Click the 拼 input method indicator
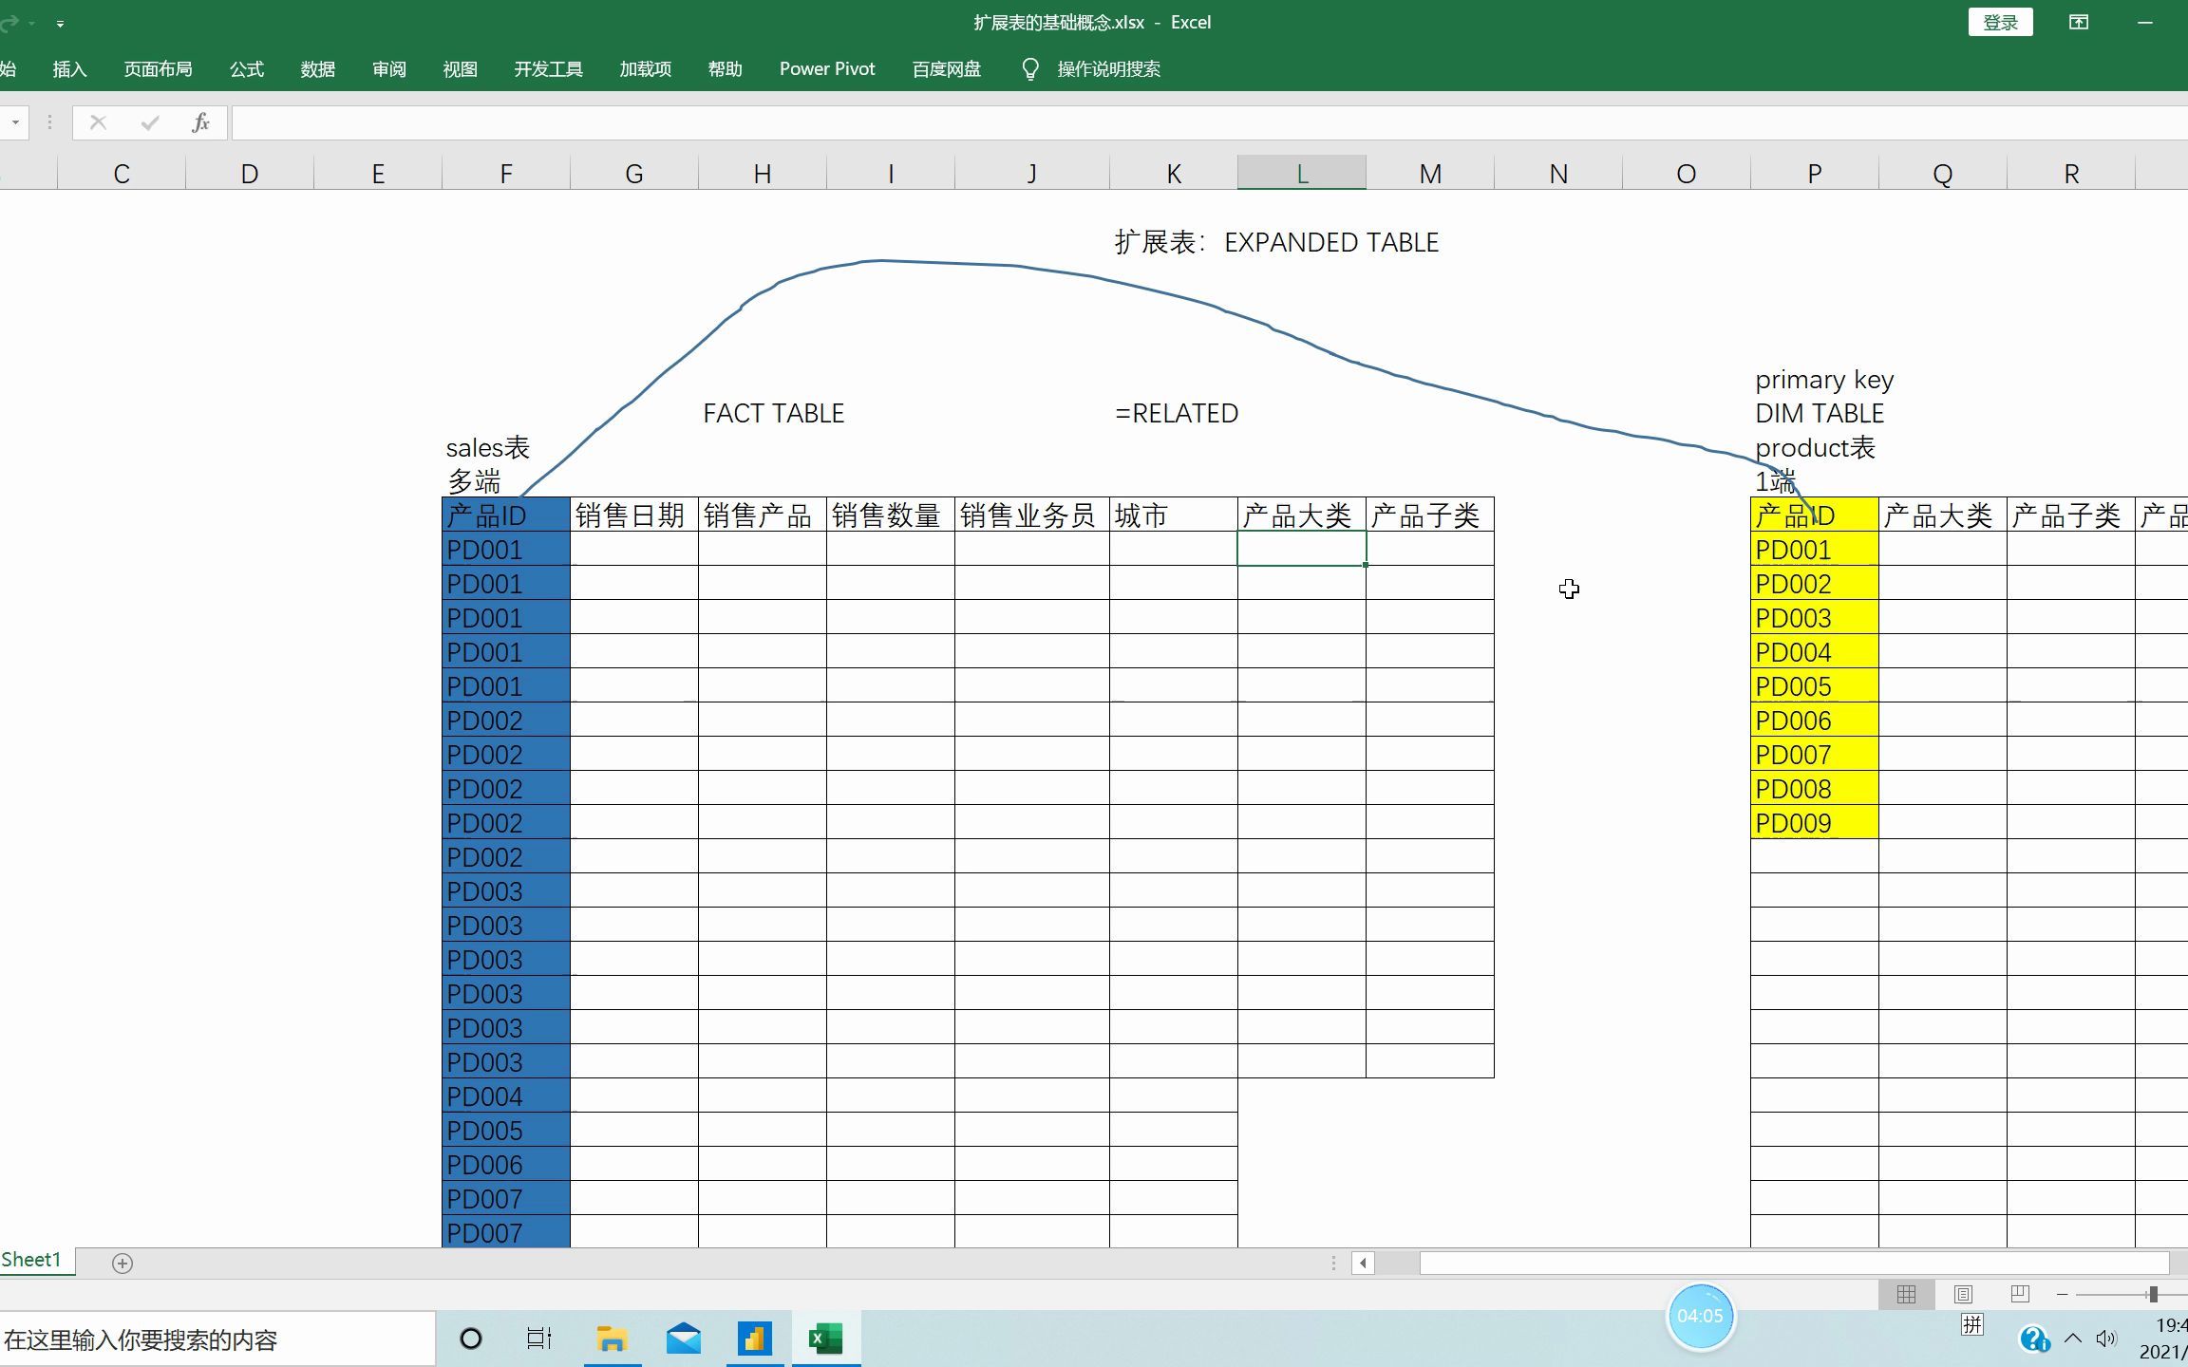Image resolution: width=2188 pixels, height=1367 pixels. pos(1972,1325)
